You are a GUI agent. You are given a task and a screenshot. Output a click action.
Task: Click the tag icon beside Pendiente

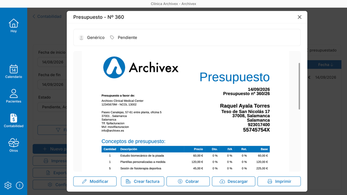112,38
